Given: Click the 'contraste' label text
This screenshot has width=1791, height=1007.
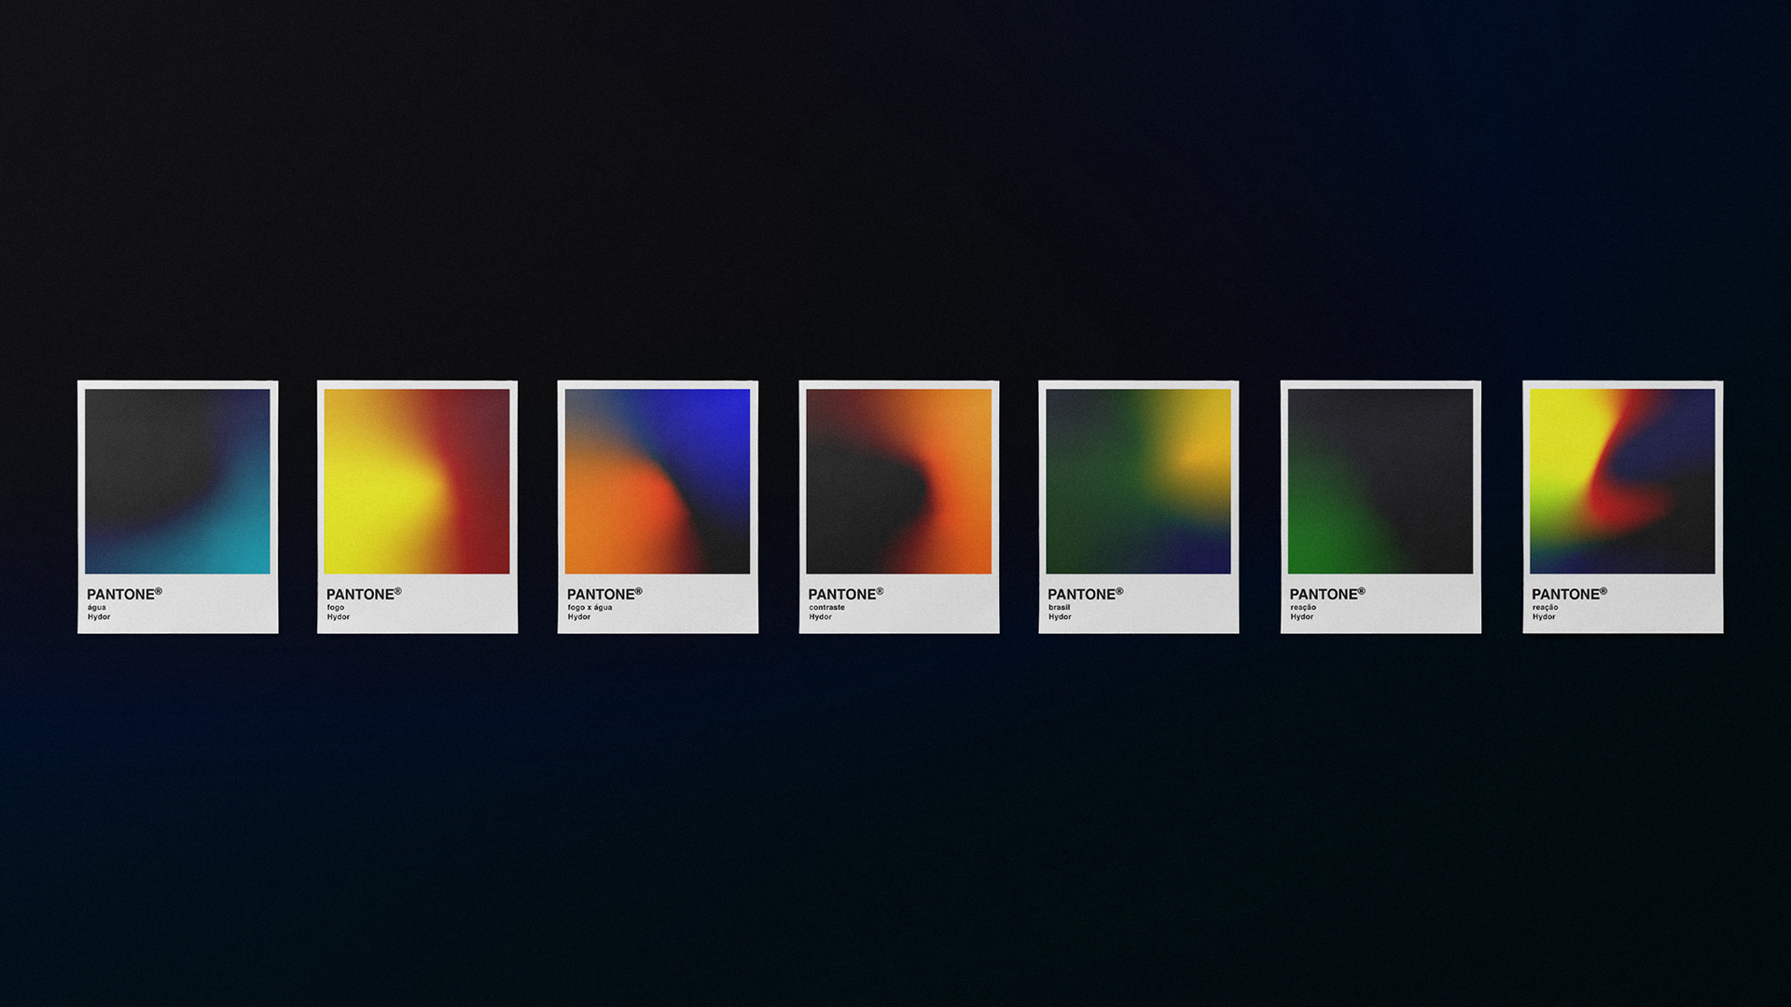Looking at the screenshot, I should [x=827, y=607].
